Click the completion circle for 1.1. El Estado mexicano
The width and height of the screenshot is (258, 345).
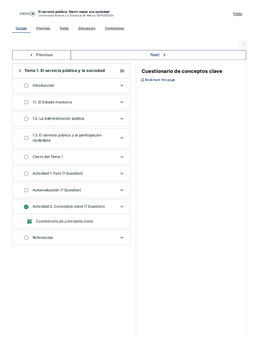pos(26,102)
